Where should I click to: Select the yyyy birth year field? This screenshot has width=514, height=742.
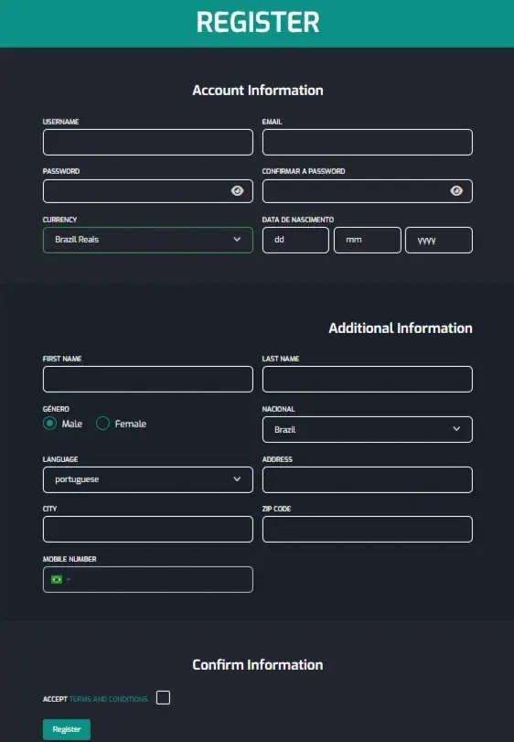(x=439, y=240)
